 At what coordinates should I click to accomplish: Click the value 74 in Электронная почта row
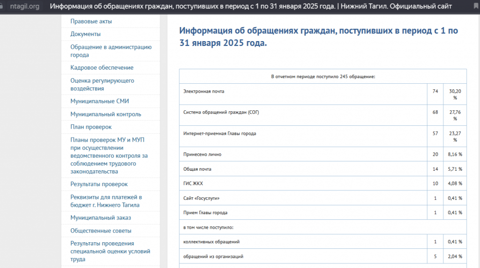click(435, 91)
